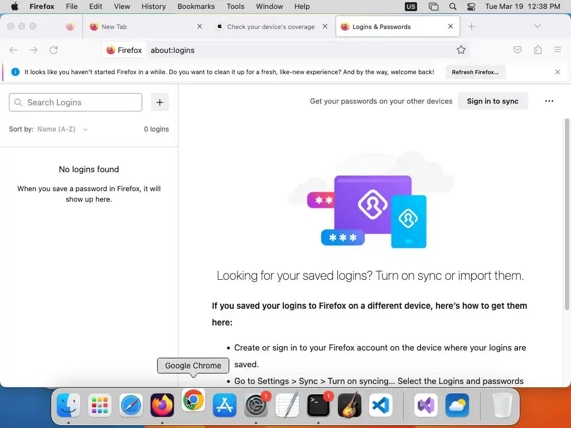
Task: Click the page vertical scrollbar
Action: point(567,215)
